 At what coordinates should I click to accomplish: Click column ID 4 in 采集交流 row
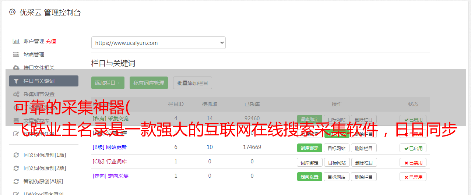tap(176, 118)
